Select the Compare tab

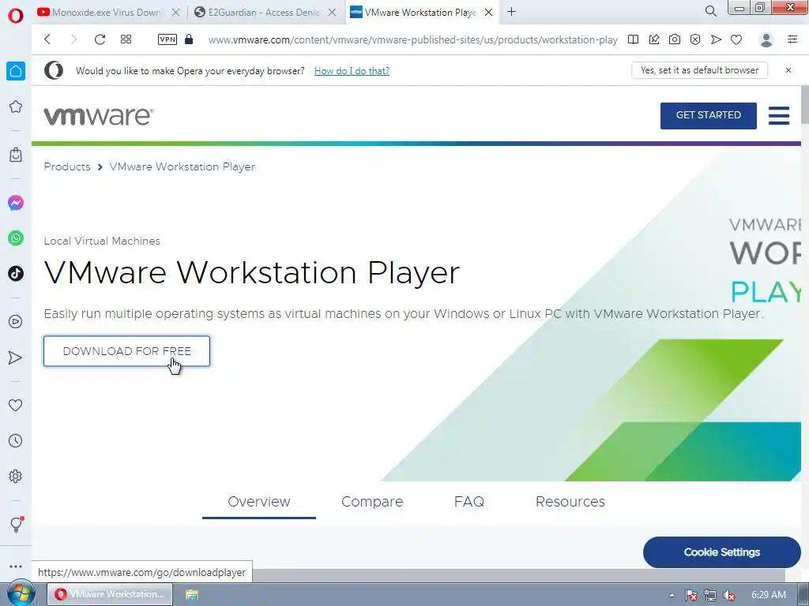click(372, 501)
